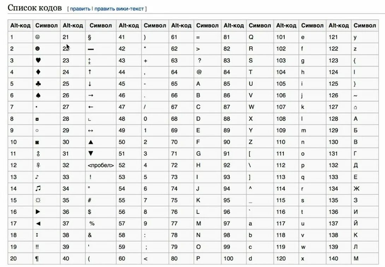The image size is (385, 267).
Task: Open the 'править вики-текст' link
Action: tap(119, 9)
